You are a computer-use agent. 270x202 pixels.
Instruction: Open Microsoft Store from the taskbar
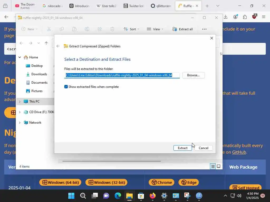pos(141,196)
